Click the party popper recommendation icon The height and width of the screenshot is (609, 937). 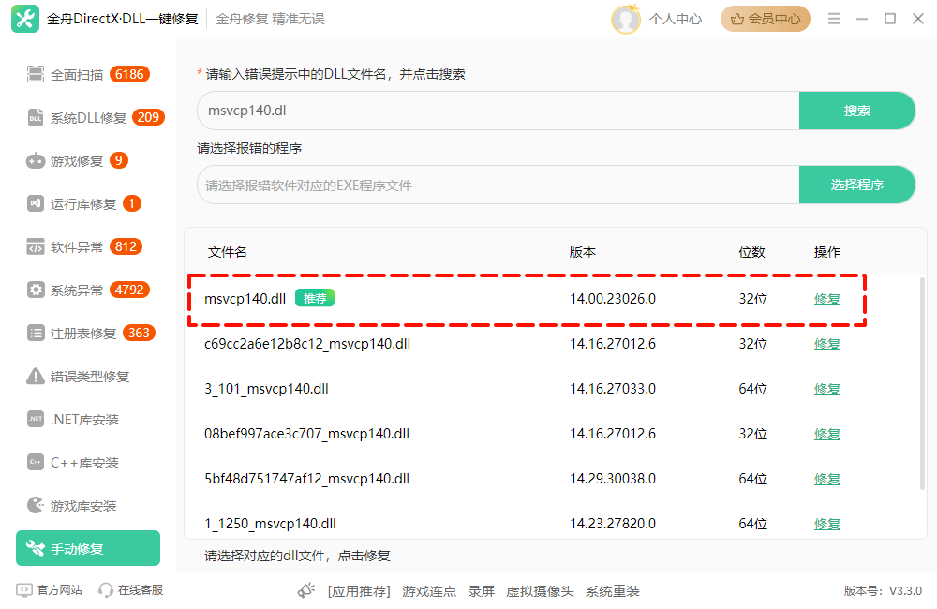pyautogui.click(x=306, y=590)
